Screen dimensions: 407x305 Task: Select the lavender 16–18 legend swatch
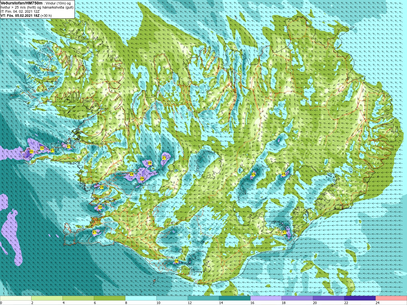tap(266, 298)
